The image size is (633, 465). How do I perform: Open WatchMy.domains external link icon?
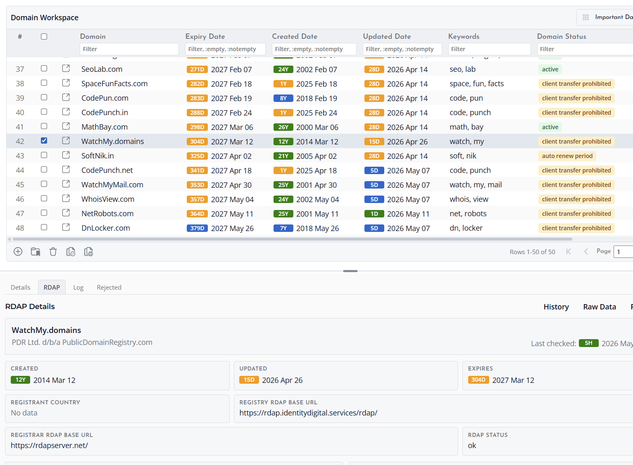(66, 141)
